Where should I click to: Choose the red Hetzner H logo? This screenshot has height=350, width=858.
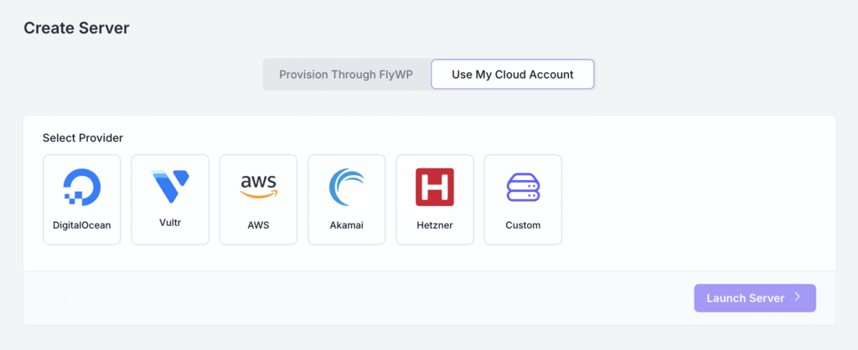(435, 187)
